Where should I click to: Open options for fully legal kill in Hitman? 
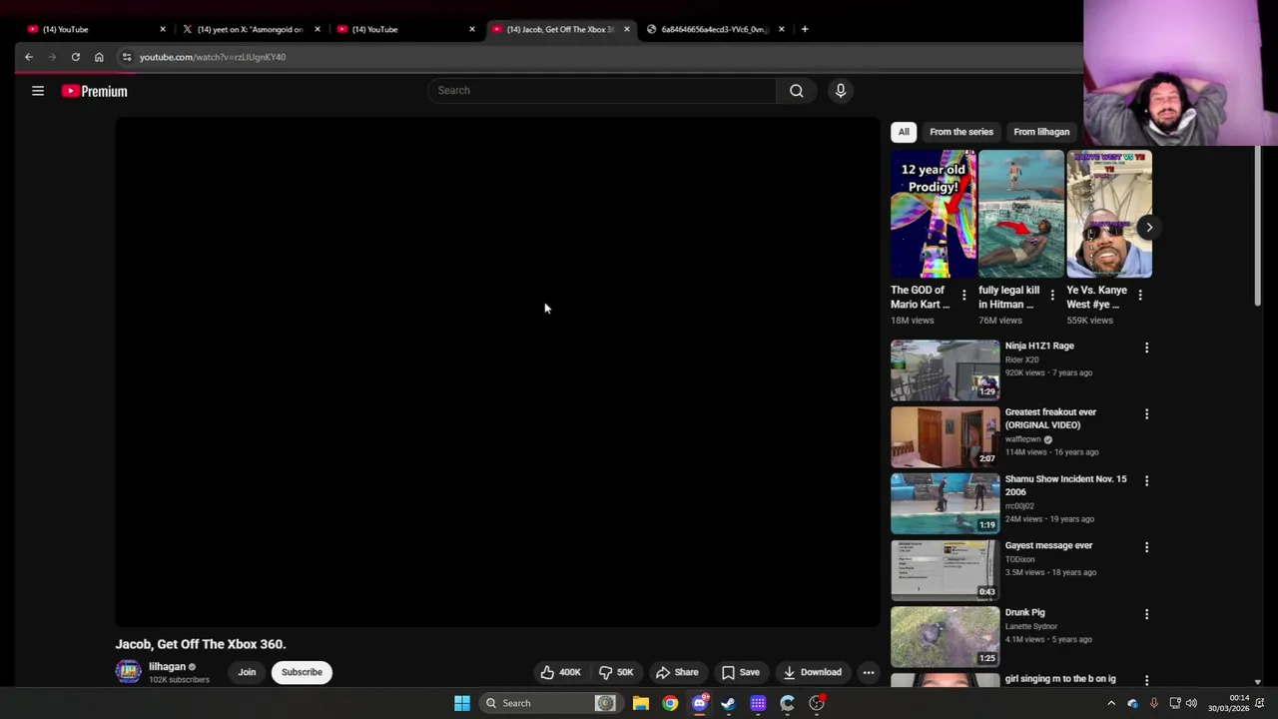(1051, 295)
